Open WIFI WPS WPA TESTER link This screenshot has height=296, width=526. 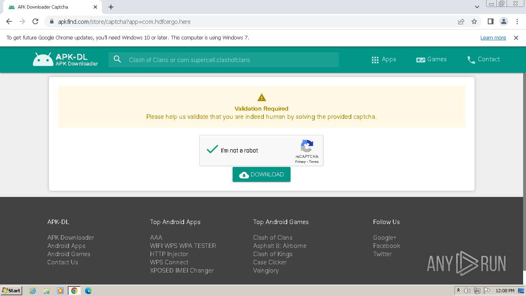tap(183, 246)
